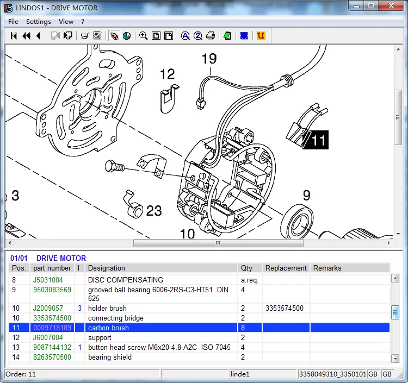
Task: Click the green book icon
Action: [227, 36]
